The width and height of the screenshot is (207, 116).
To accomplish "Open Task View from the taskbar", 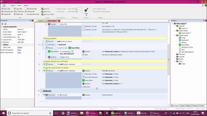I will pos(56,113).
